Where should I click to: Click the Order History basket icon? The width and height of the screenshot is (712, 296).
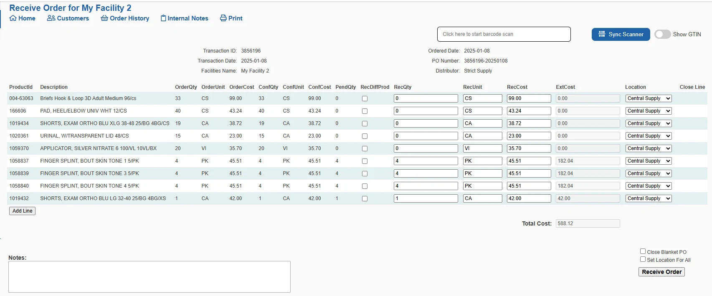pyautogui.click(x=104, y=18)
